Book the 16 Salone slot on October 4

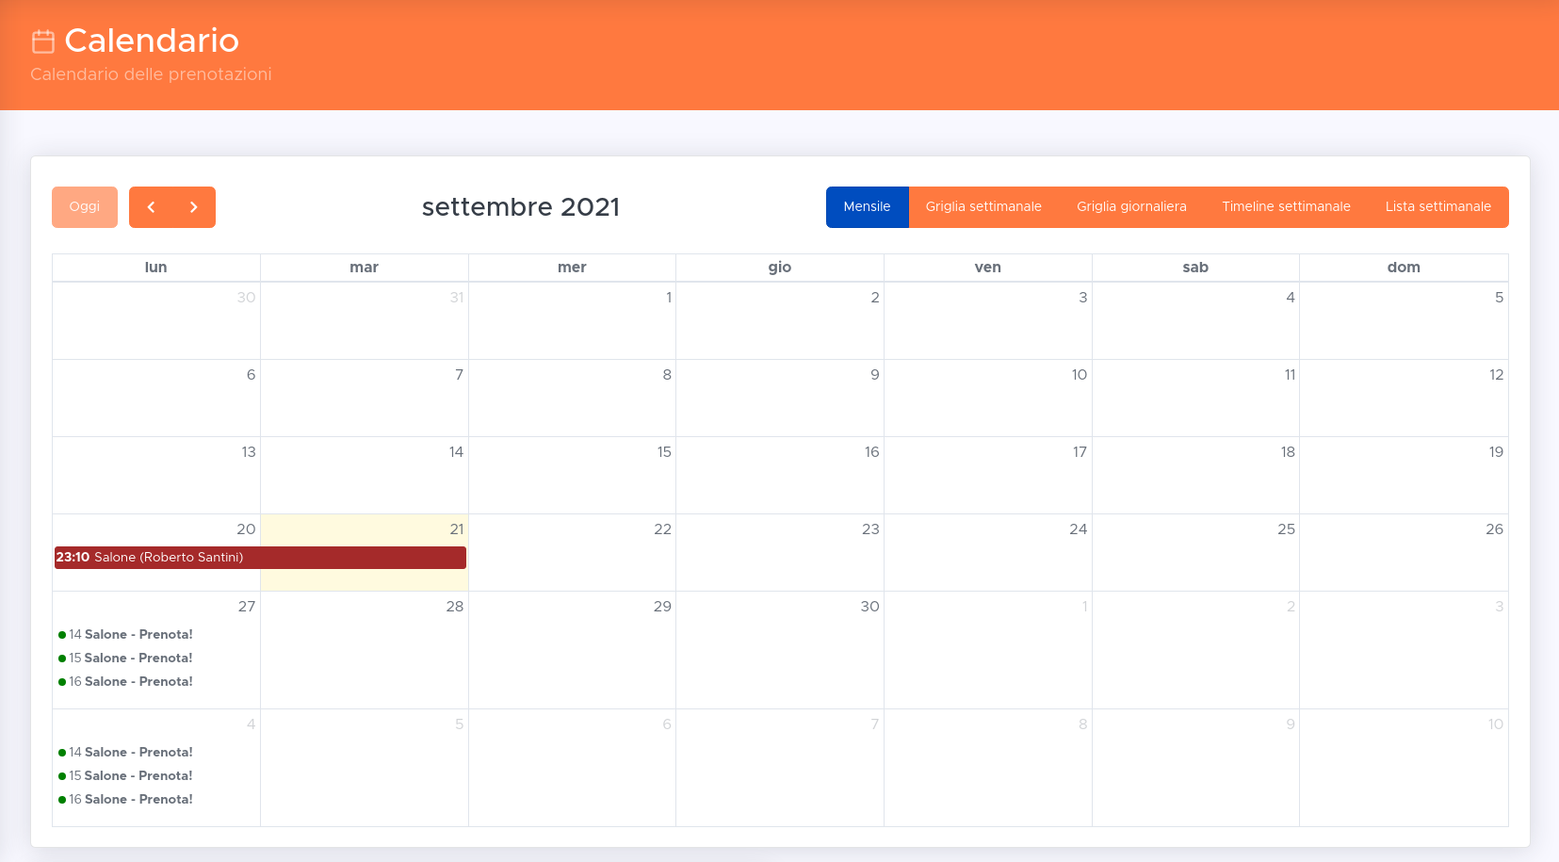[130, 800]
